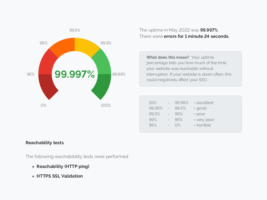Click the large 99.997% gauge value
Image resolution: width=267 pixels, height=200 pixels.
pos(75,74)
